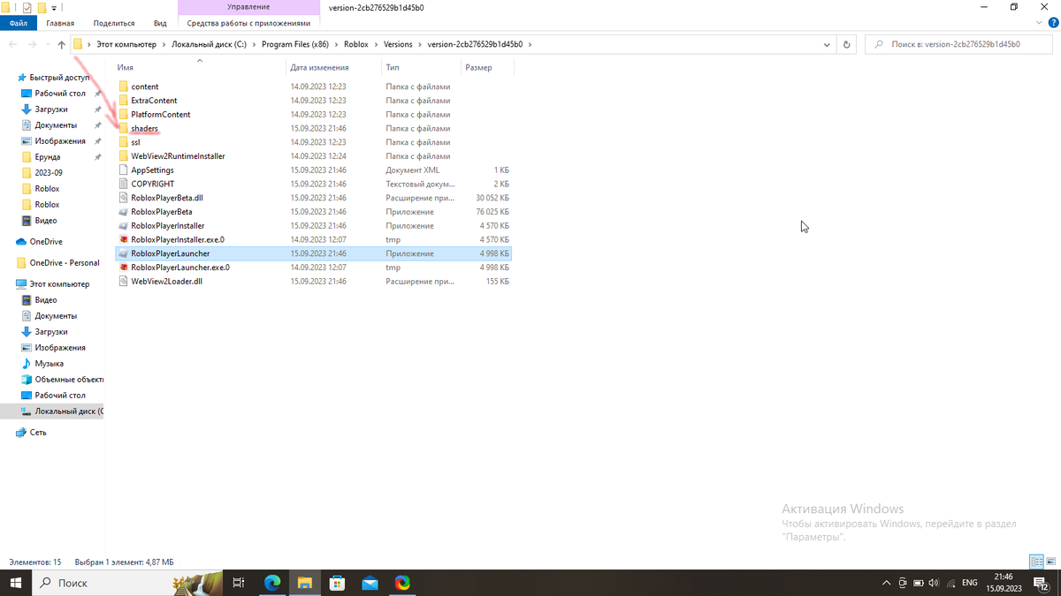The height and width of the screenshot is (596, 1061).
Task: Expand the chevron after Roblox in breadcrumb
Action: point(376,44)
